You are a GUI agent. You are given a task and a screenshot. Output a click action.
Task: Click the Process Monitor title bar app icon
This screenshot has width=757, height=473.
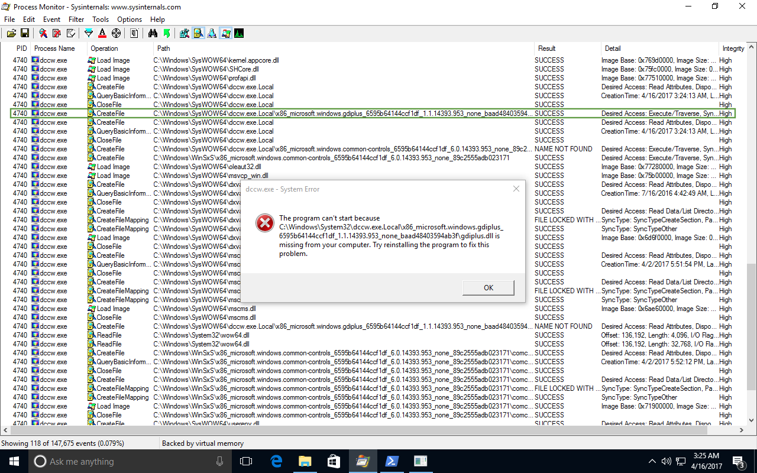point(6,7)
